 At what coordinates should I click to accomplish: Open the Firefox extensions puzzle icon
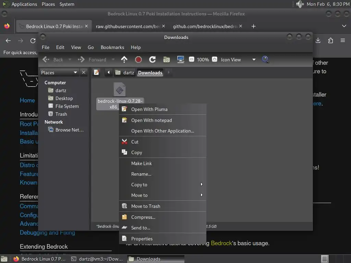pos(330,40)
